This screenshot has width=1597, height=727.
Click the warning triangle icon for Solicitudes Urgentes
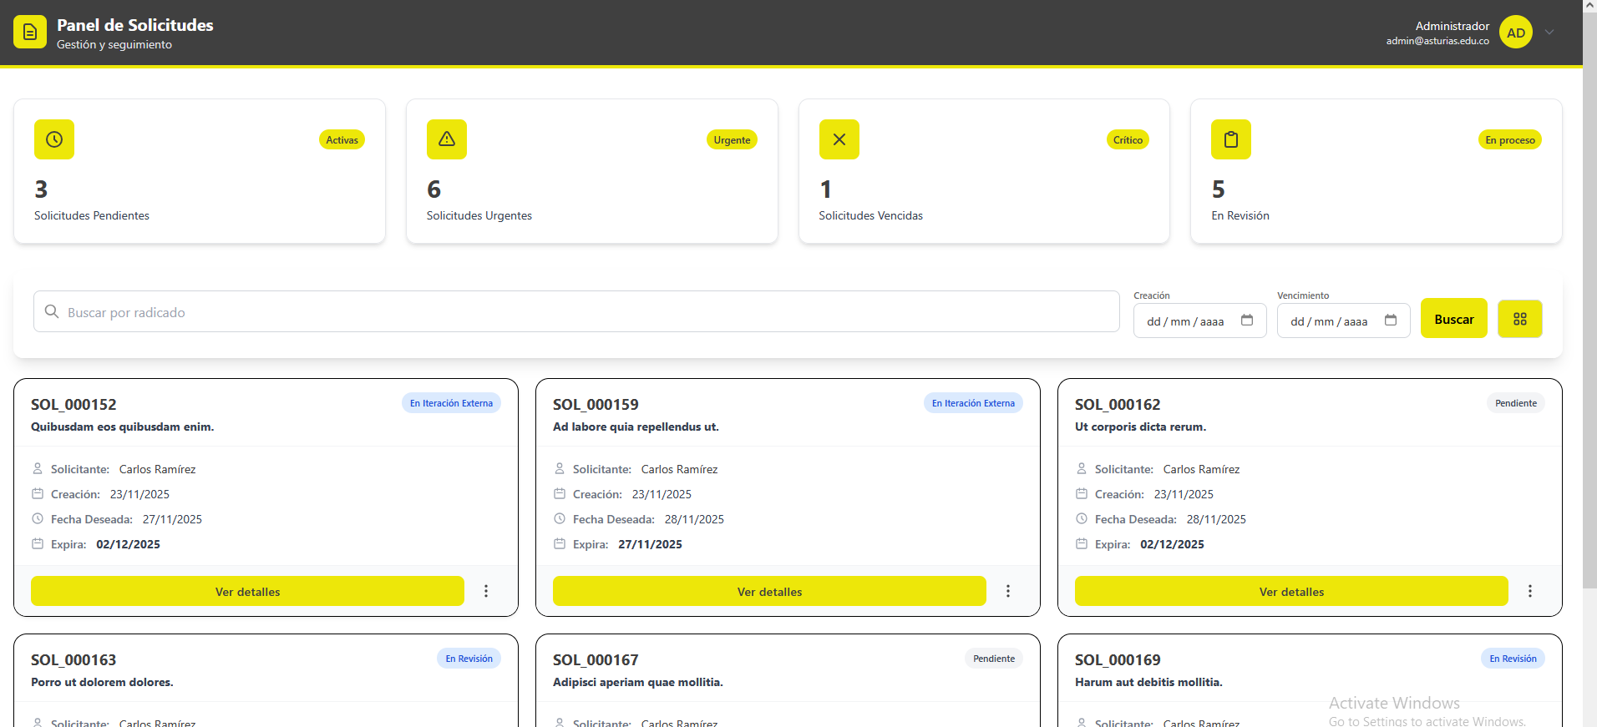(x=447, y=139)
